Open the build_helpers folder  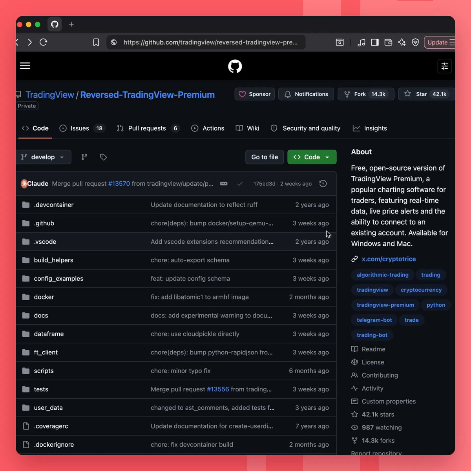click(x=54, y=260)
